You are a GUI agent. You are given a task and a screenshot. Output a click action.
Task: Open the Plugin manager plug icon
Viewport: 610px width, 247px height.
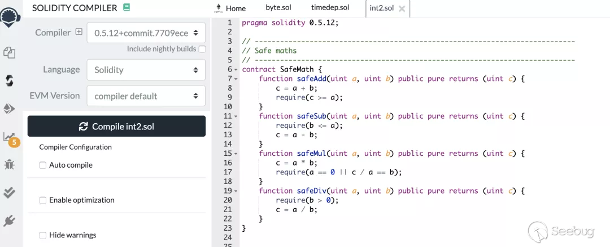click(x=9, y=221)
